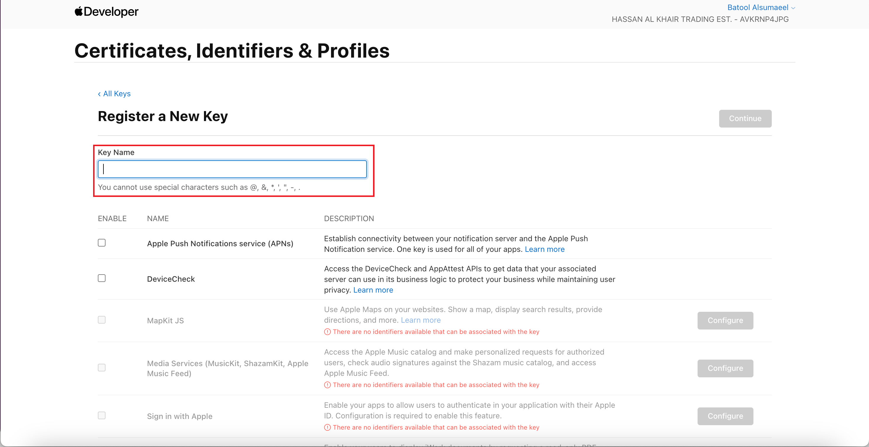Viewport: 869px width, 447px height.
Task: Enable the DeviceCheck checkbox
Action: pyautogui.click(x=102, y=278)
